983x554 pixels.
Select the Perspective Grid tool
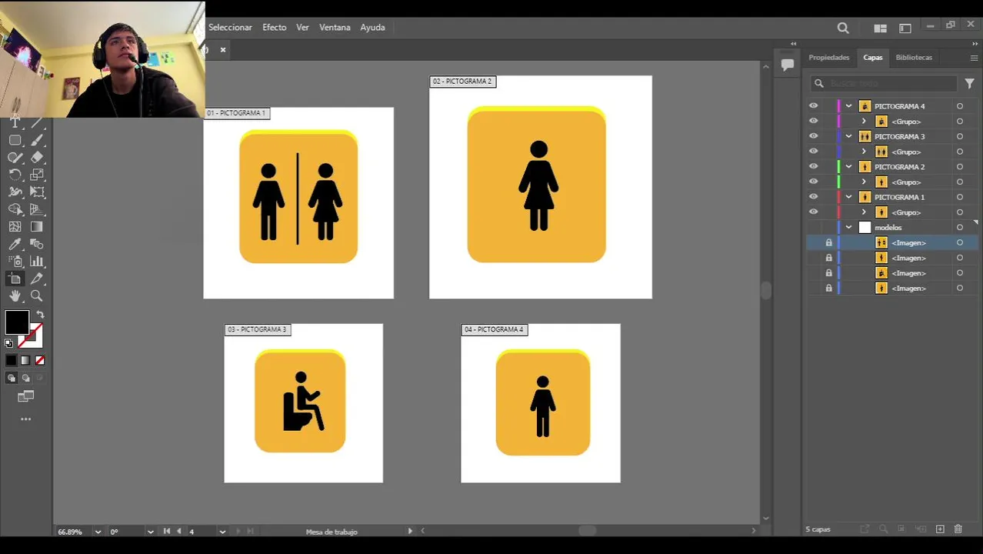(x=37, y=209)
